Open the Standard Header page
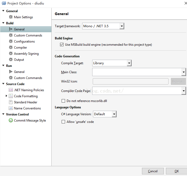Screen dimensions: 187x176 point(26,102)
